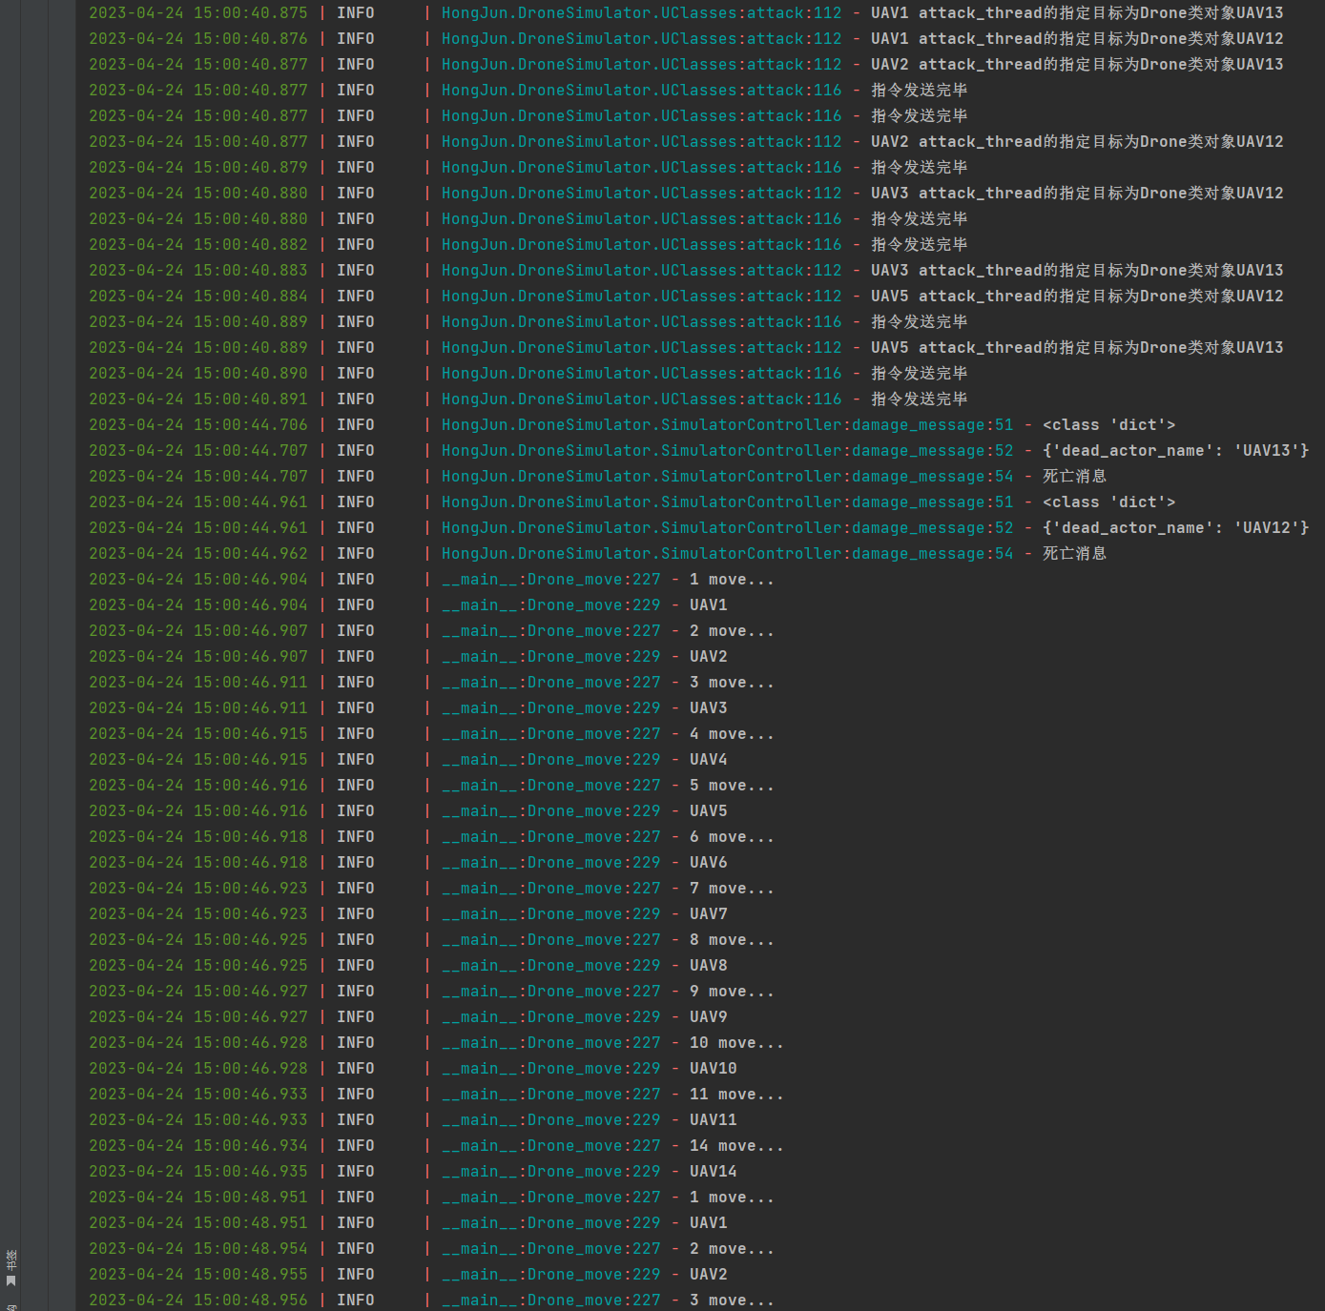Click the '9 move...' log message
This screenshot has height=1311, width=1325.
[732, 992]
